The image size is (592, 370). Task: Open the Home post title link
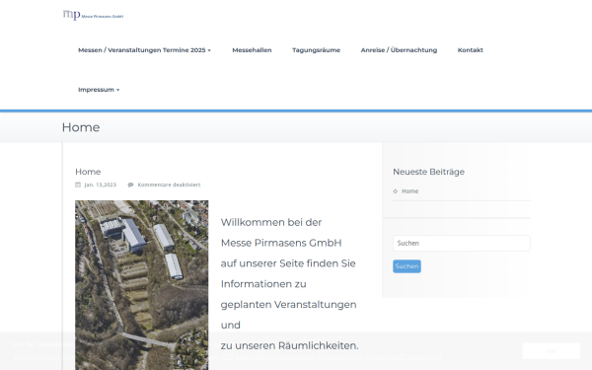(x=88, y=172)
